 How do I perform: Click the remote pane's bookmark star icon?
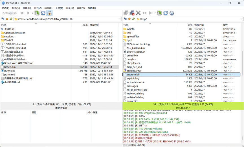129,19
